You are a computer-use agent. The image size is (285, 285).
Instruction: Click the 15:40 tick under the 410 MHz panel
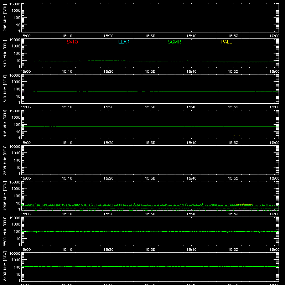click(192, 72)
